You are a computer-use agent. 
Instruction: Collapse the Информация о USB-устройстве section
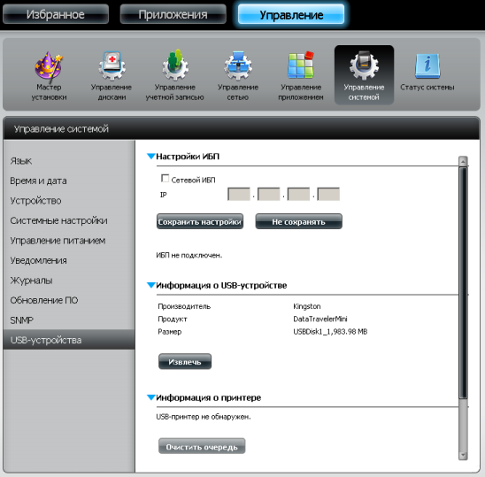coord(151,285)
